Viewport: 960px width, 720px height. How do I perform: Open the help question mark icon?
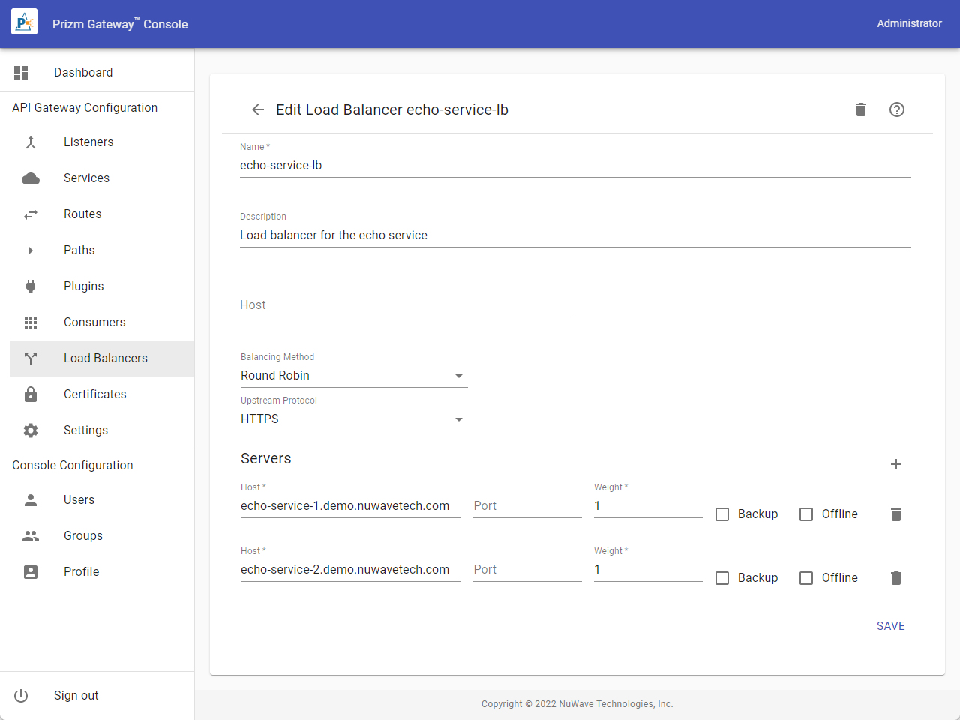click(896, 109)
